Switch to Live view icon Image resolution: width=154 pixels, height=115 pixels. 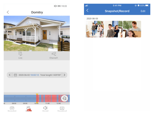pyautogui.click(x=20, y=54)
